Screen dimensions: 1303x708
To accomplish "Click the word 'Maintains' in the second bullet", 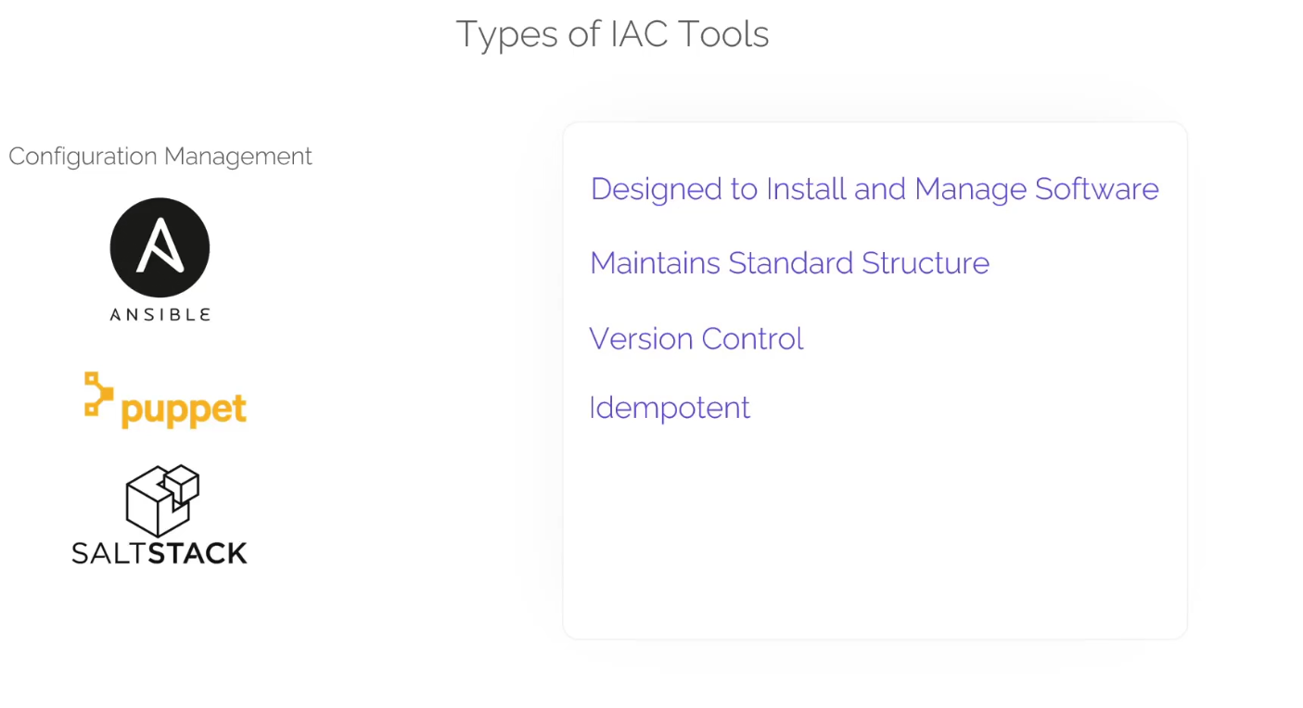I will pos(655,263).
